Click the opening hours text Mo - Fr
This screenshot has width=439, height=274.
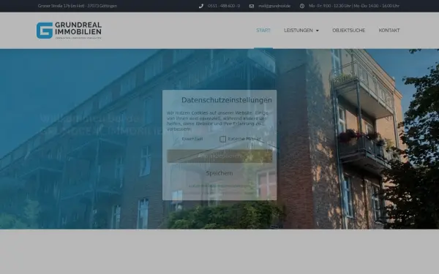354,6
